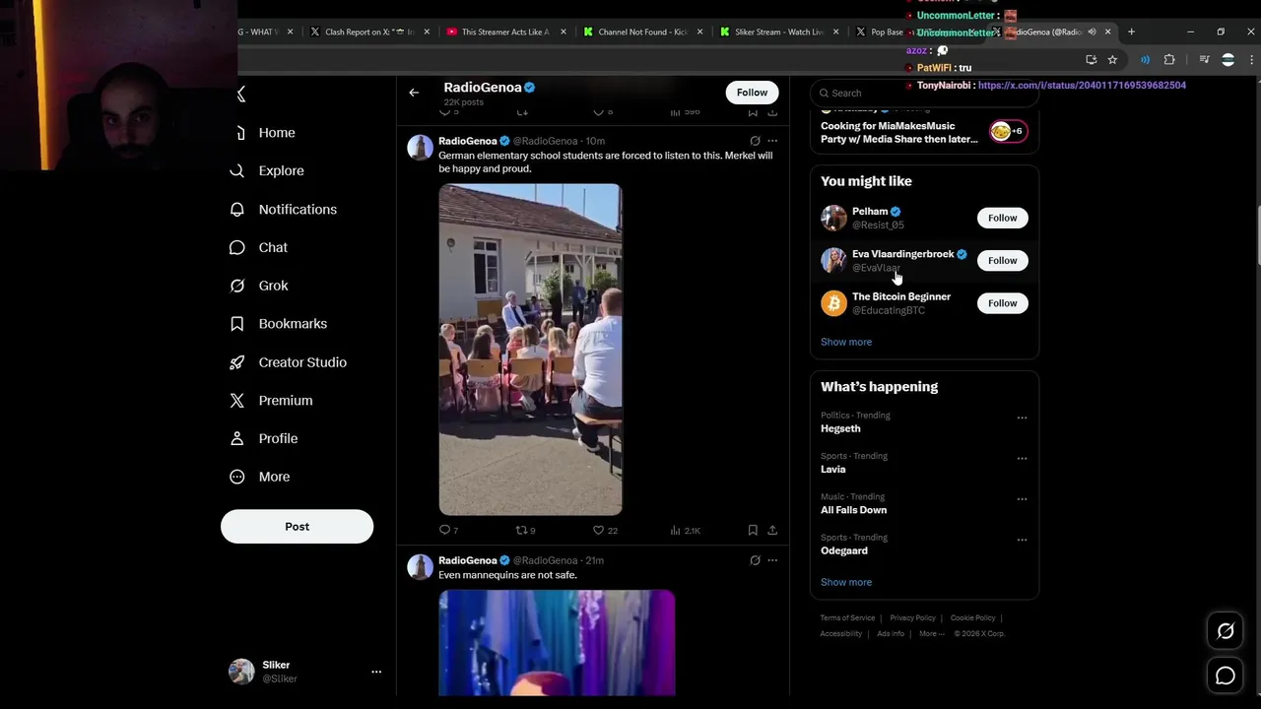This screenshot has height=709, width=1261.
Task: Switch to Channel Not Found Kick tab
Action: tap(642, 32)
